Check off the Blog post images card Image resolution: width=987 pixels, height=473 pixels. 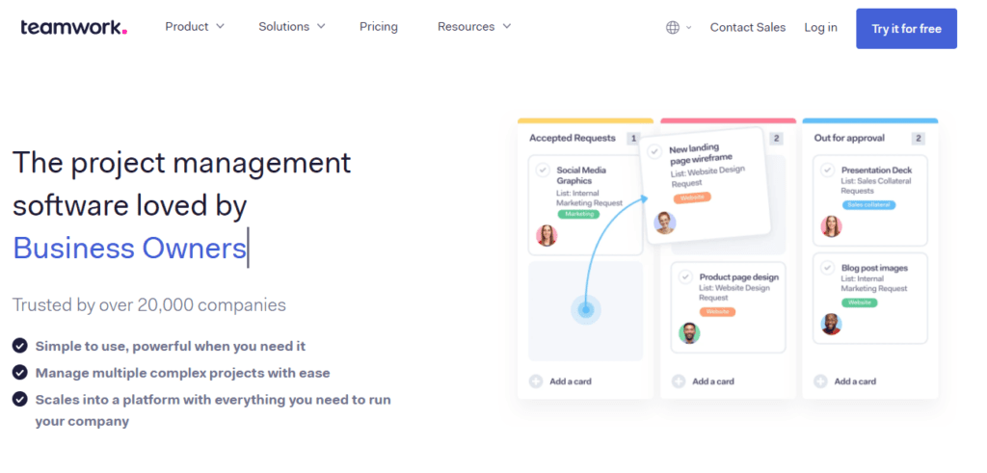click(827, 268)
